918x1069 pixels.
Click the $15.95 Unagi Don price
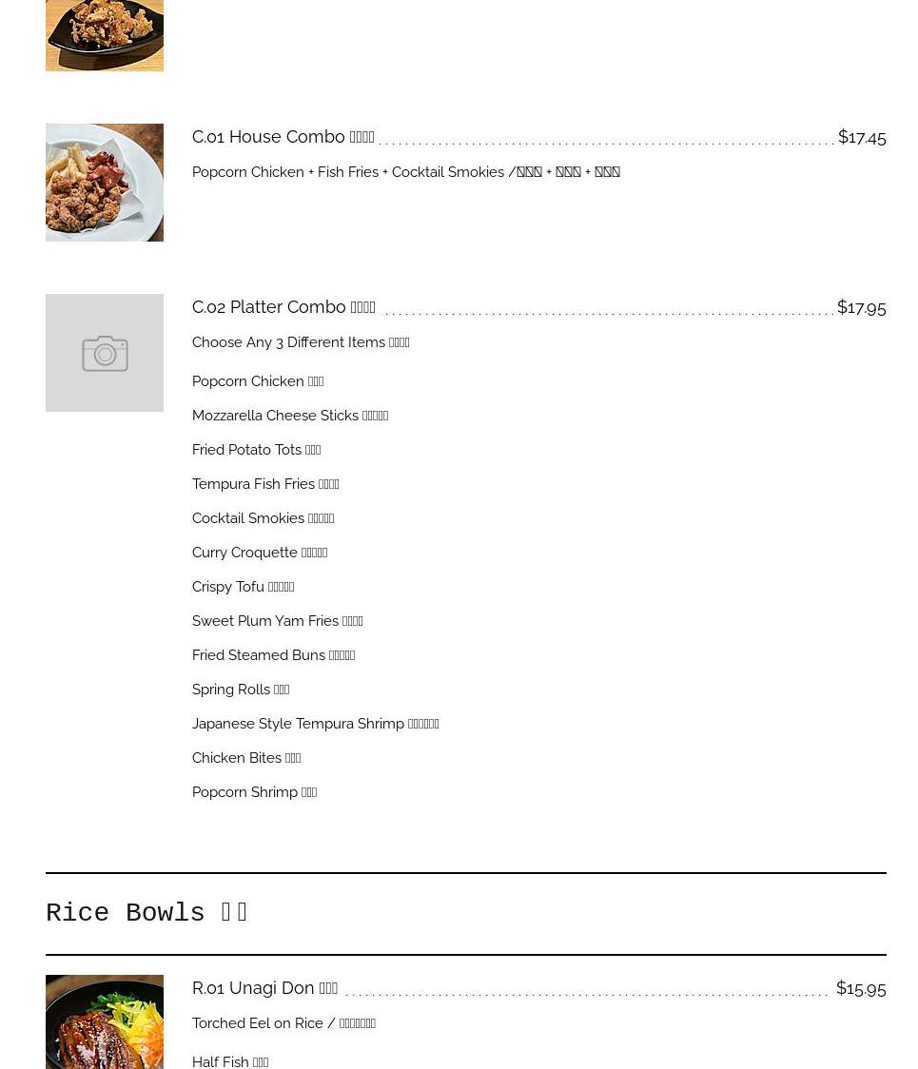click(x=860, y=988)
